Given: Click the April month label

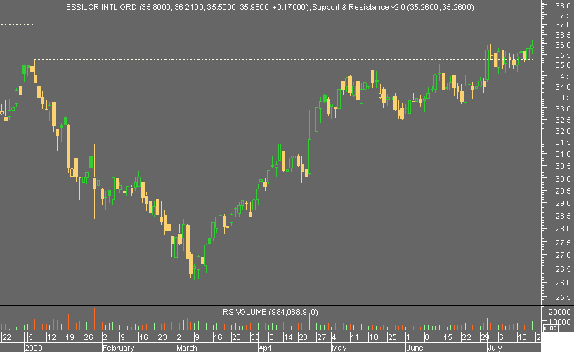Looking at the screenshot, I should tap(266, 348).
